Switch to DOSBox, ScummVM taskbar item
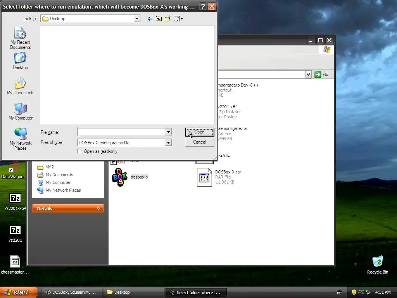This screenshot has width=397, height=298. [72, 292]
